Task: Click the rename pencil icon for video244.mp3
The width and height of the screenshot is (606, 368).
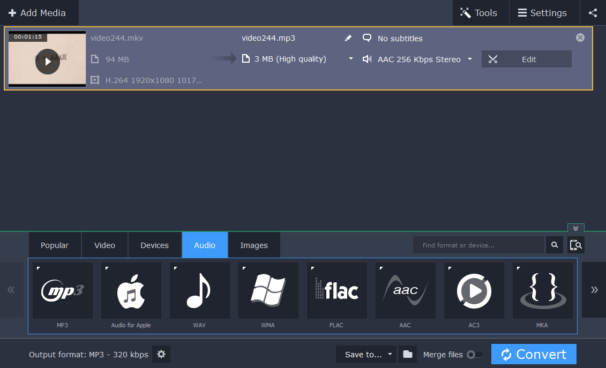Action: pyautogui.click(x=348, y=37)
